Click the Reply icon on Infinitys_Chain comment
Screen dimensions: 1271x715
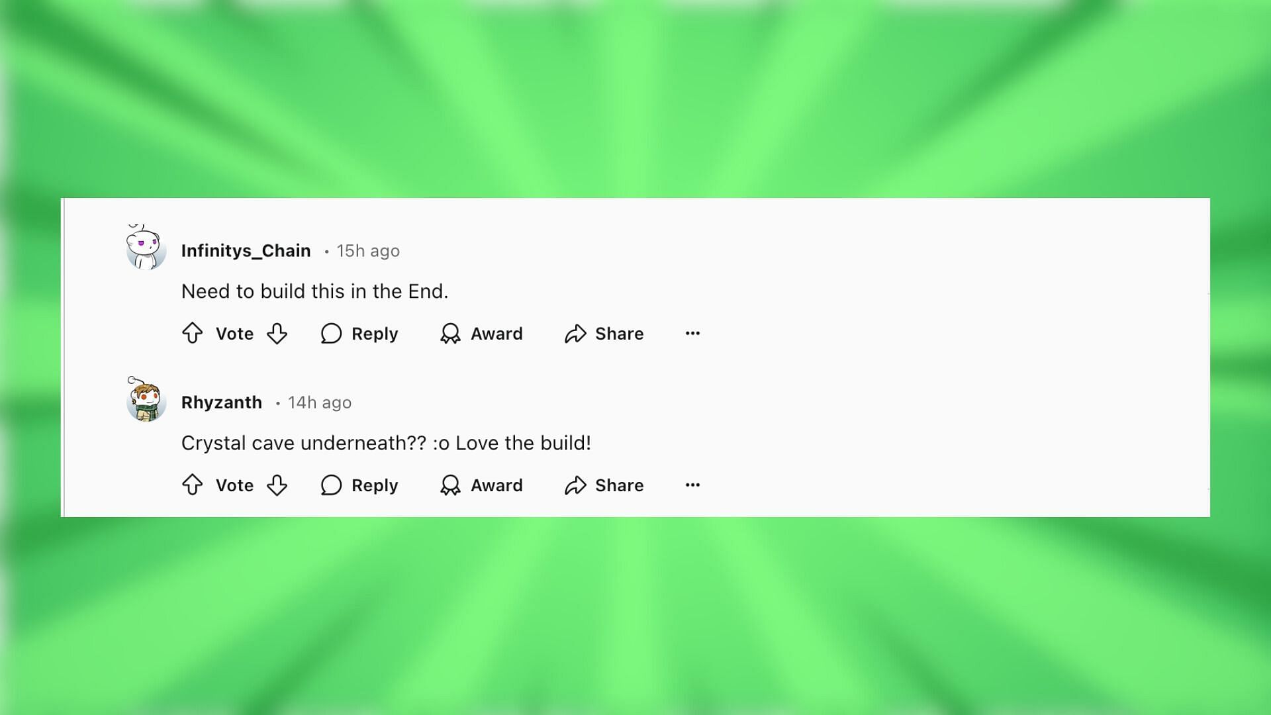click(331, 334)
